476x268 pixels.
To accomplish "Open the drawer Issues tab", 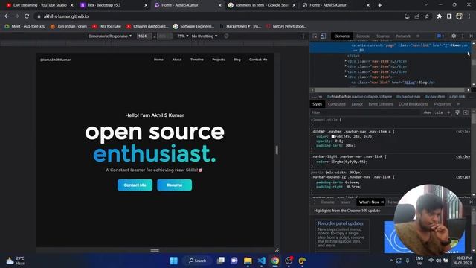I will tap(345, 202).
